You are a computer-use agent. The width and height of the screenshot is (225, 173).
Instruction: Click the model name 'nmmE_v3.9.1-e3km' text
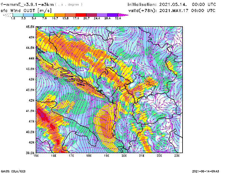tap(30, 4)
